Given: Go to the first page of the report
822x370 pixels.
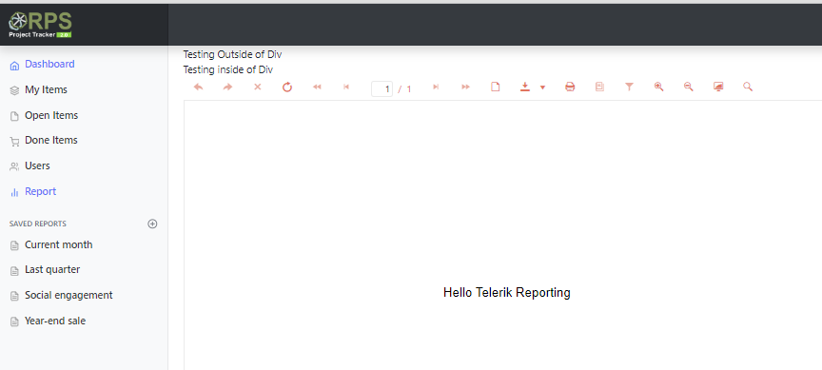Looking at the screenshot, I should (x=317, y=87).
